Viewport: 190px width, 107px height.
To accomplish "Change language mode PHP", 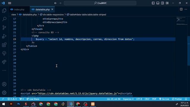I will click(x=154, y=99).
